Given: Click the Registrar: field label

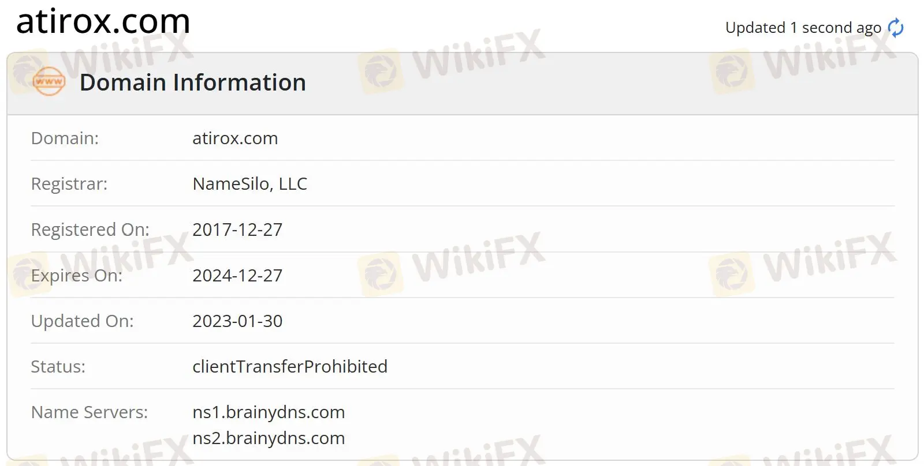Looking at the screenshot, I should pos(69,184).
